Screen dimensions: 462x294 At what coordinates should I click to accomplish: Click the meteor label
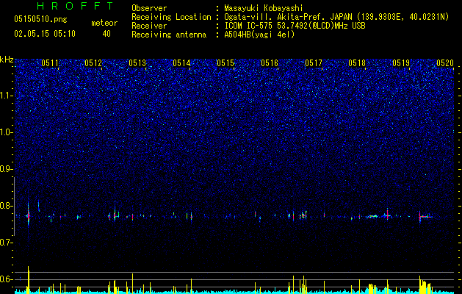pyautogui.click(x=104, y=23)
